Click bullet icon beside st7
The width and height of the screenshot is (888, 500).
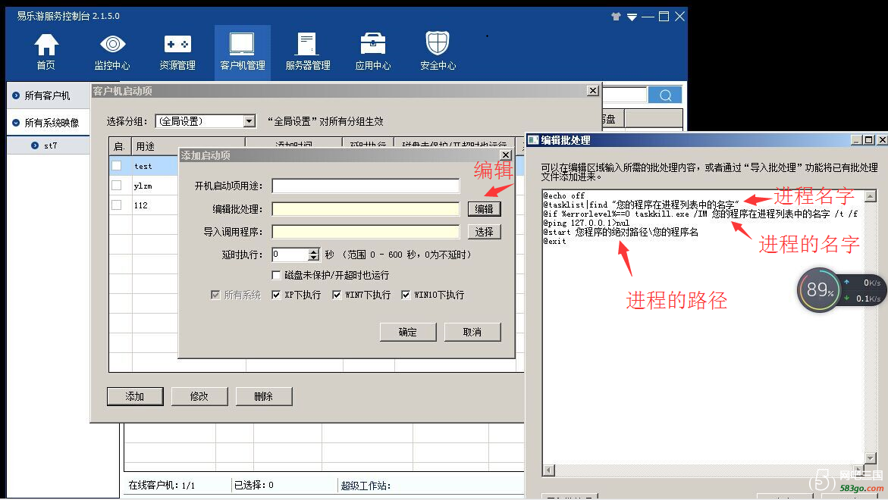point(35,145)
